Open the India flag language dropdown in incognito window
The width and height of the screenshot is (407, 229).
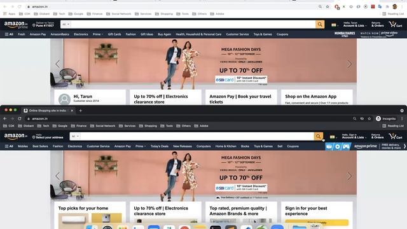click(x=333, y=137)
